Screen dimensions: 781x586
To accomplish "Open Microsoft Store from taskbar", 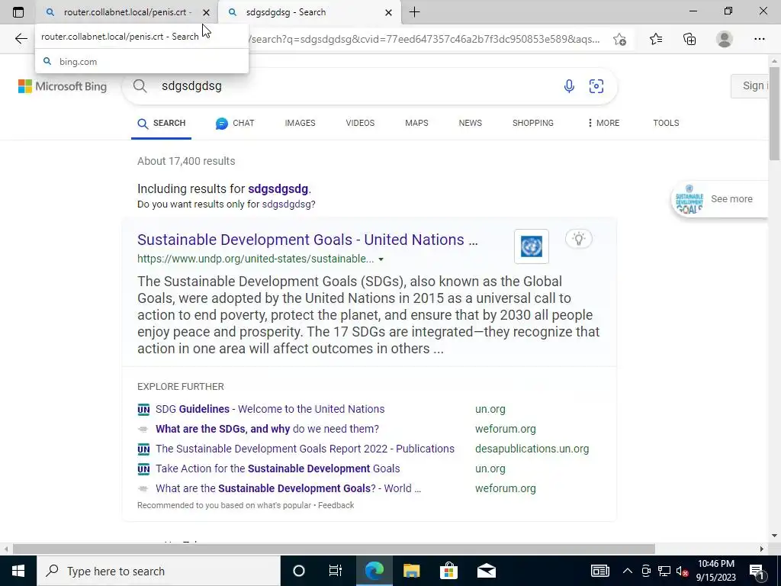I will (448, 571).
